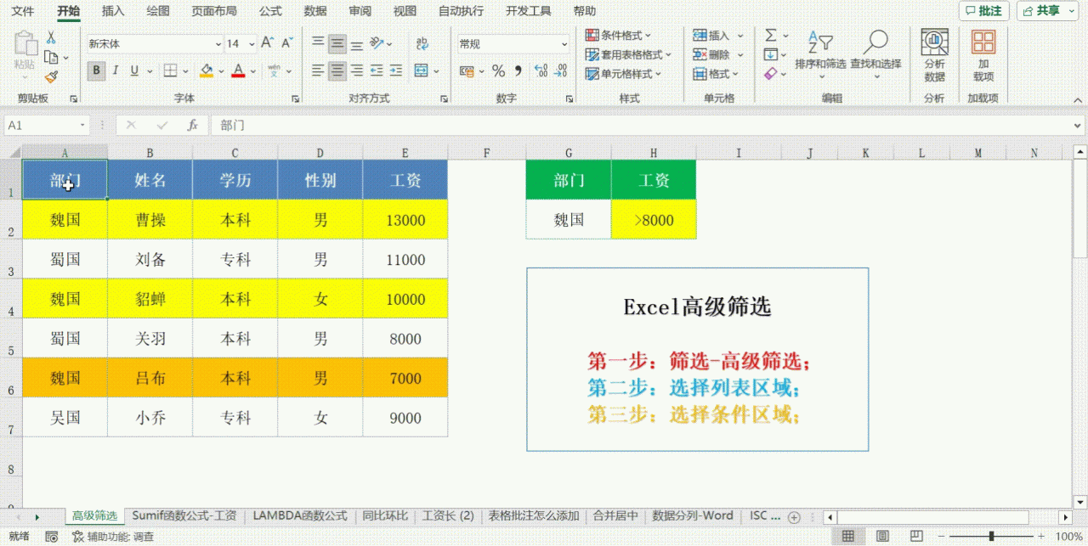This screenshot has height=546, width=1088.
Task: Apply percent style format
Action: (x=499, y=70)
